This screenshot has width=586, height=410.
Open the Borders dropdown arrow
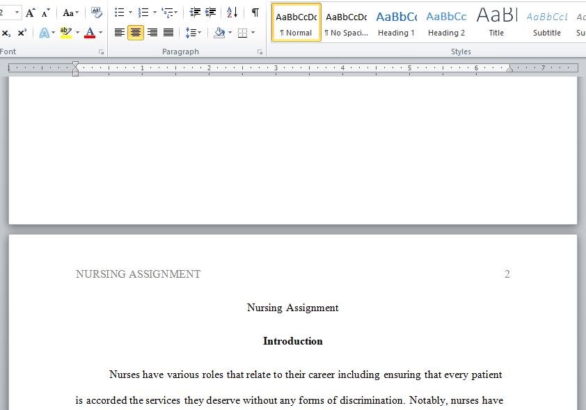[253, 33]
